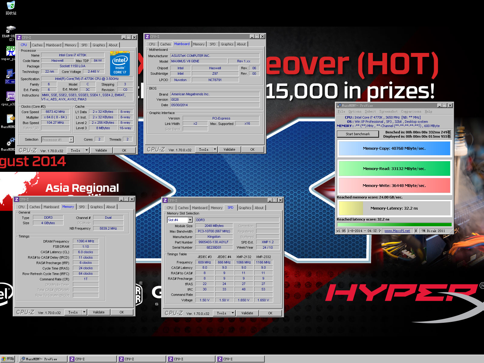The image size is (484, 363).
Task: Expand Tools arrow in CPU-Z Mainboard window
Action: 215,149
